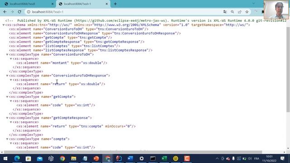Open the FRA keyboard language selector
Image resolution: width=290 pixels, height=163 pixels.
pos(256,158)
